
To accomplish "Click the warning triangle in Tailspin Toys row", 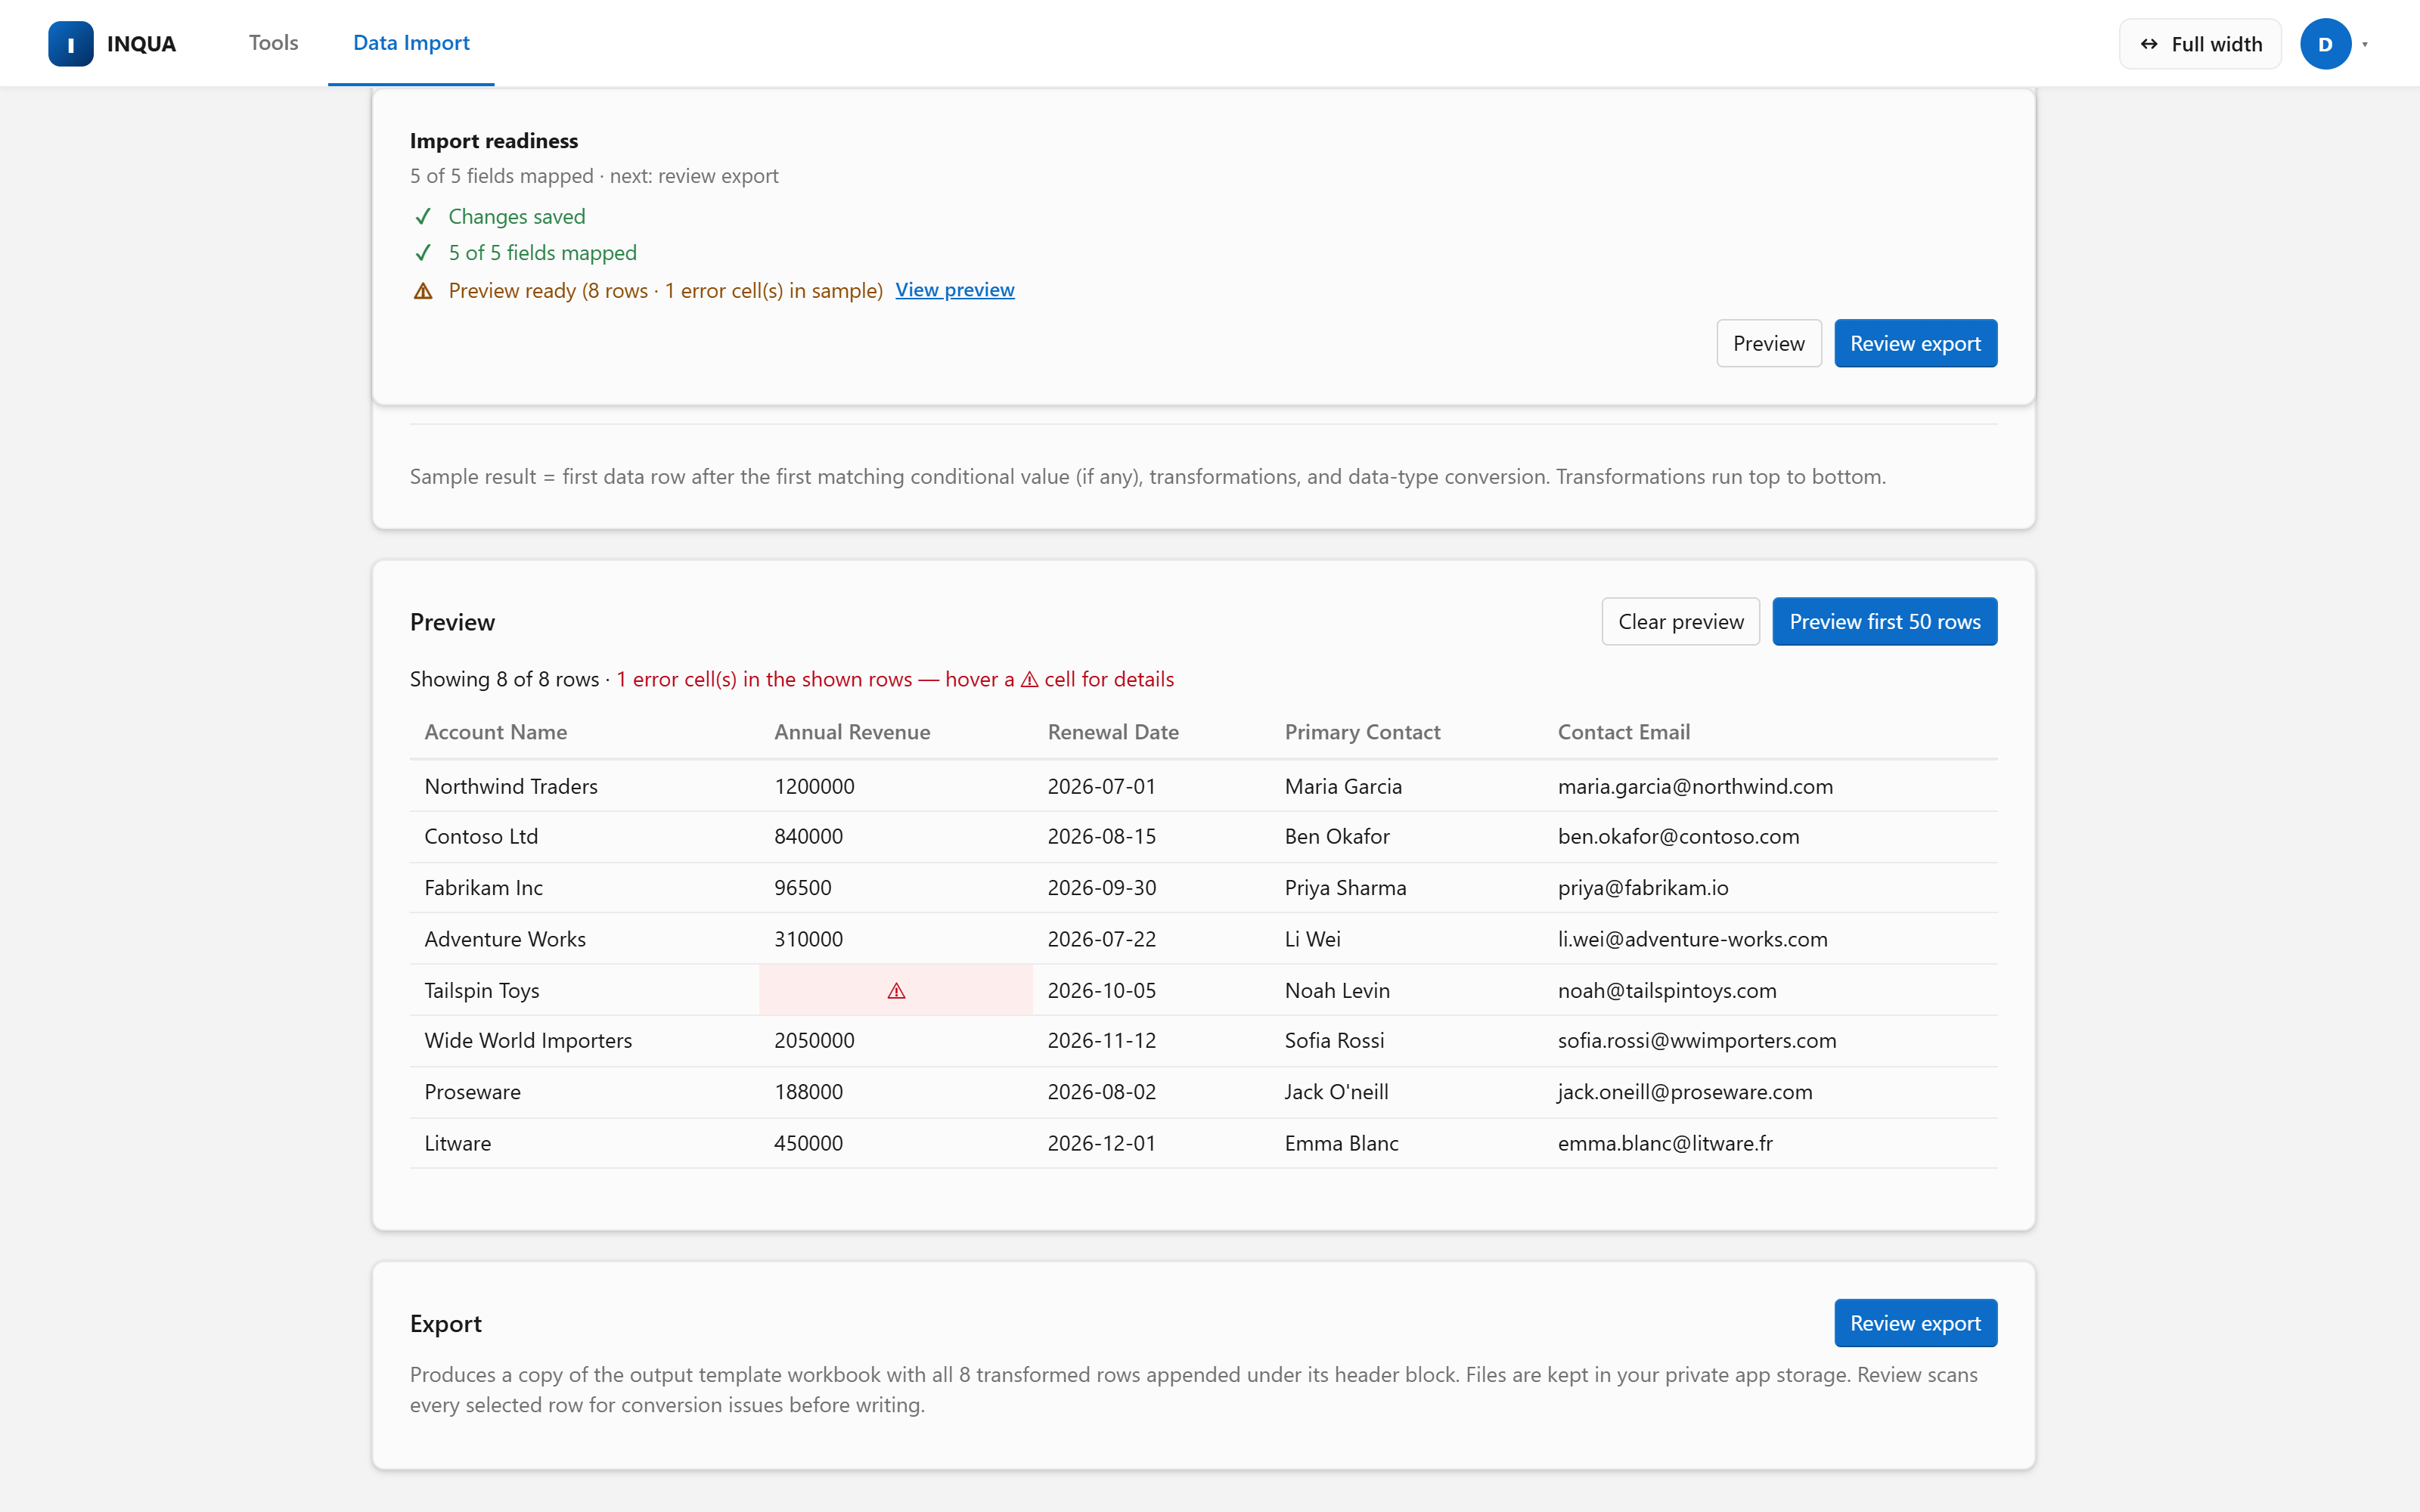I will click(896, 991).
